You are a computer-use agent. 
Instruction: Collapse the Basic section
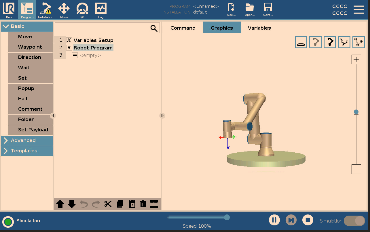(x=27, y=26)
